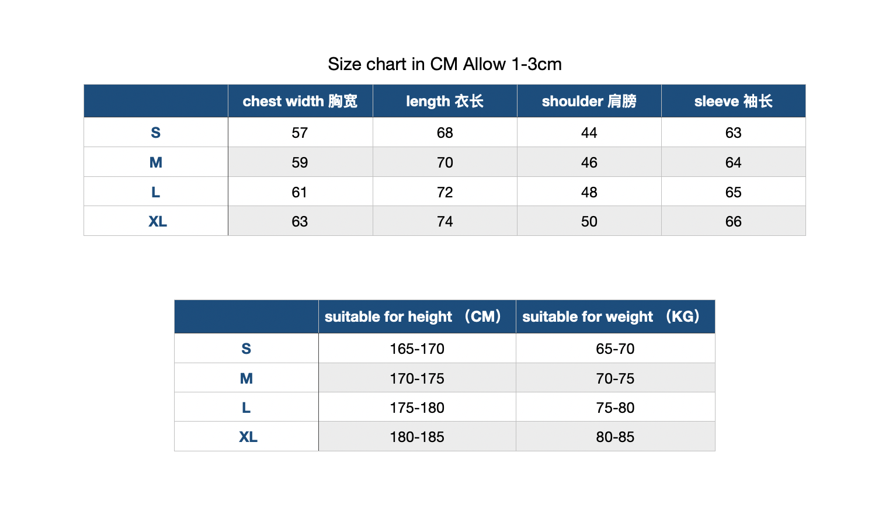Select the M label in lower table
The width and height of the screenshot is (896, 522).
click(x=246, y=378)
